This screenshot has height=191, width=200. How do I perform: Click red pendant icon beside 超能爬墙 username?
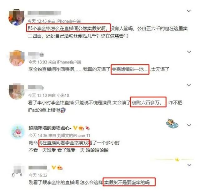(87, 128)
